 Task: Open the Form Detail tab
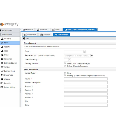pos(30,35)
